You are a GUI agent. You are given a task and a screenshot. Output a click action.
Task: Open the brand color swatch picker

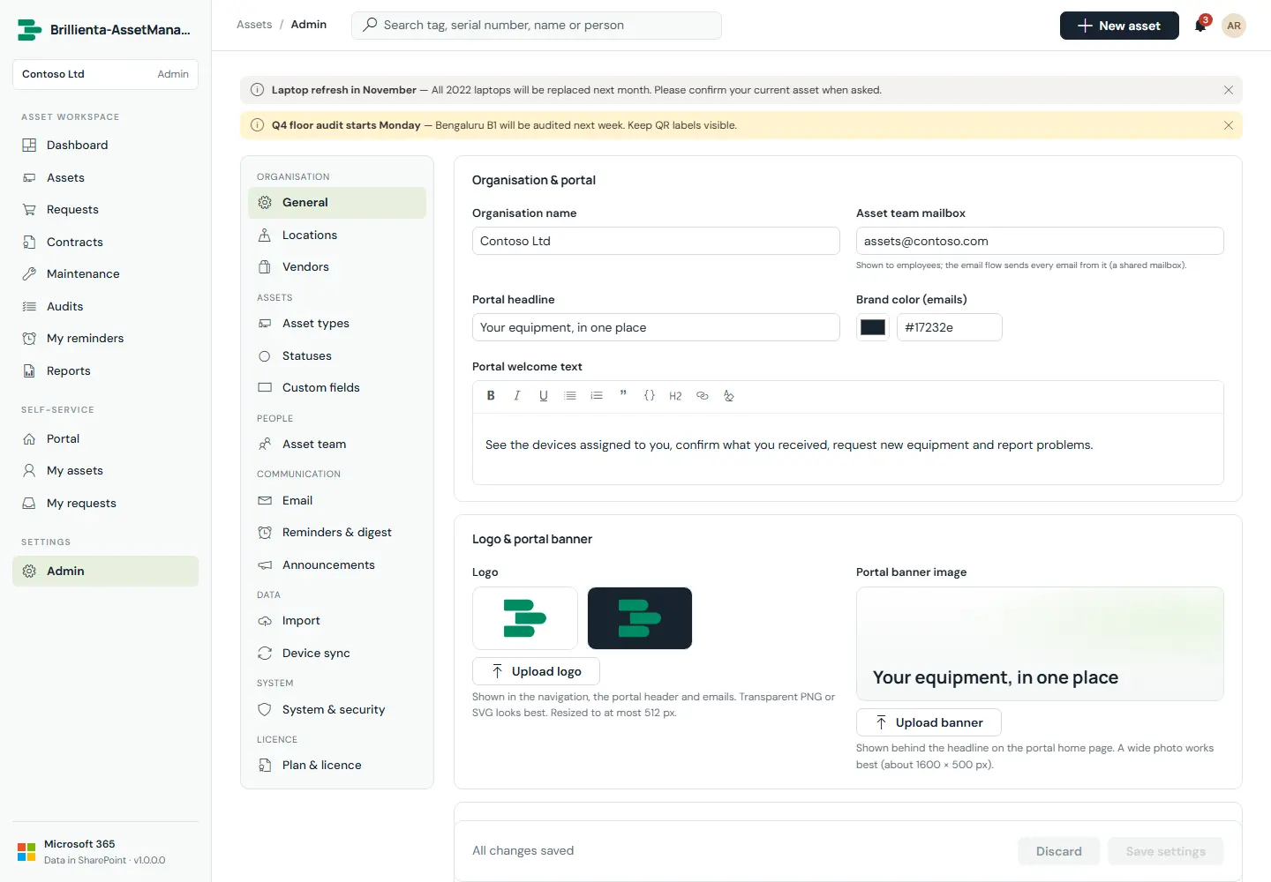pyautogui.click(x=873, y=327)
